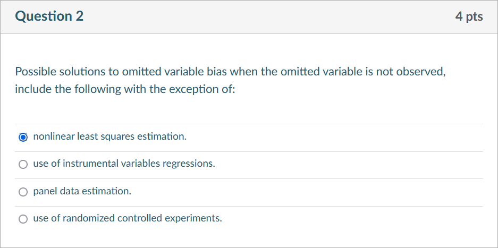
Task: Click the 'use of randomized controlled experiments.' label
Action: click(128, 218)
